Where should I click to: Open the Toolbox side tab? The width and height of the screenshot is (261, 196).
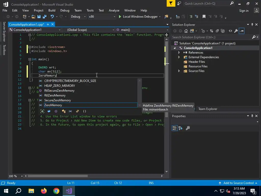[4, 50]
